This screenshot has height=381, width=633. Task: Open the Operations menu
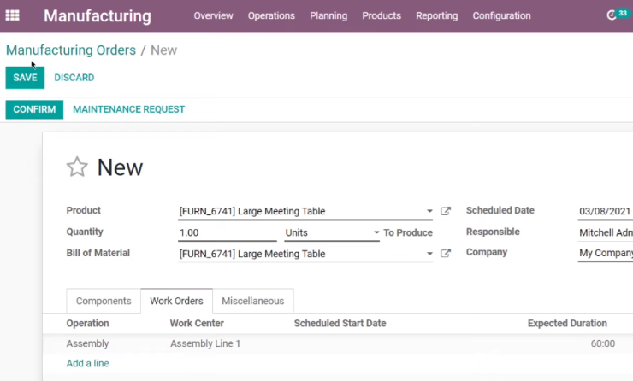point(271,15)
